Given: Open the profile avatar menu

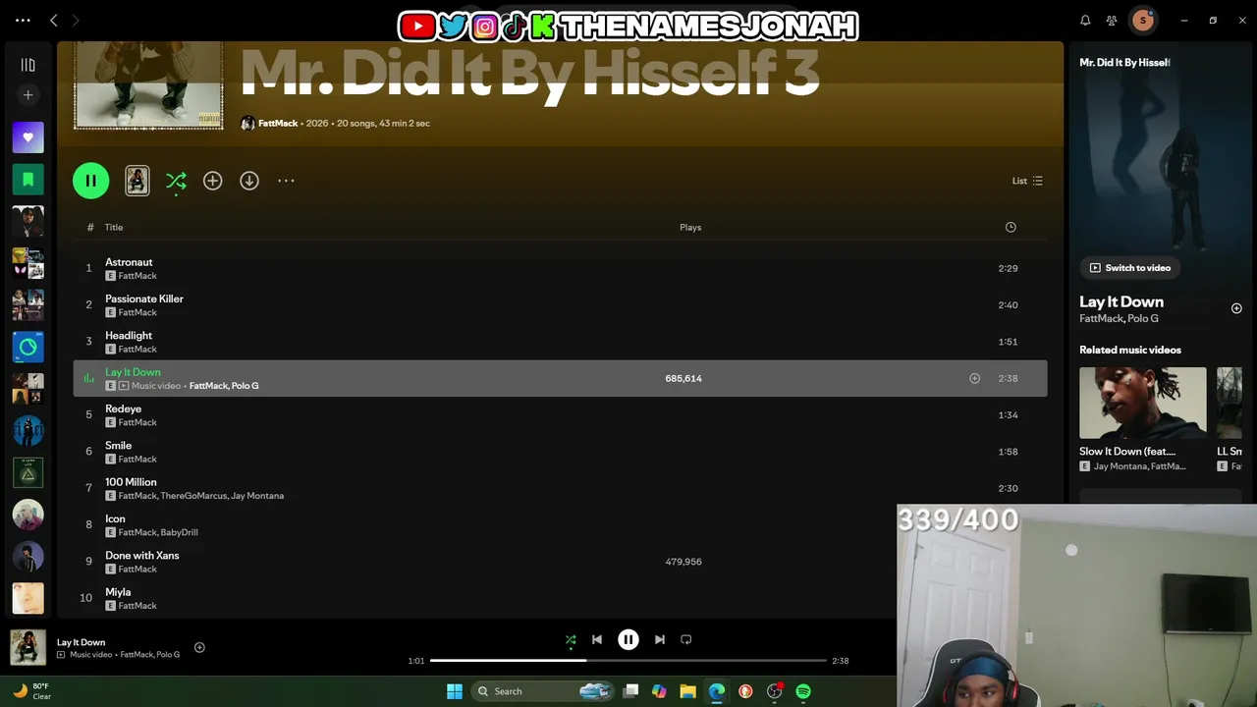Looking at the screenshot, I should coord(1142,20).
